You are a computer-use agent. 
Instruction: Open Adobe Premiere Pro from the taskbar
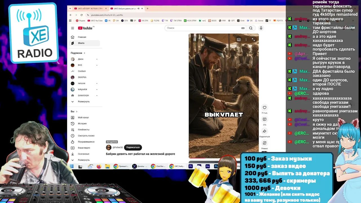coord(191,166)
